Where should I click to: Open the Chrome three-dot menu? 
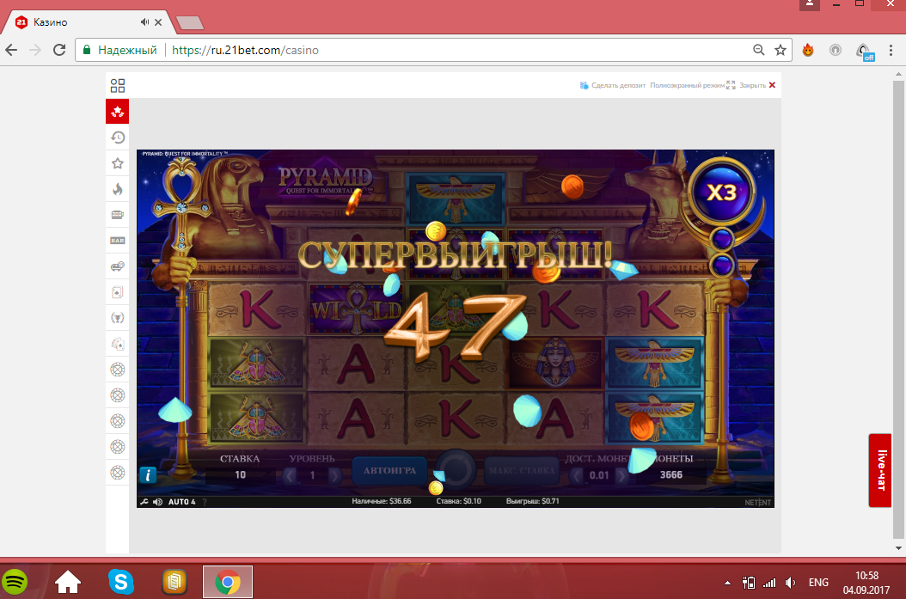click(891, 50)
